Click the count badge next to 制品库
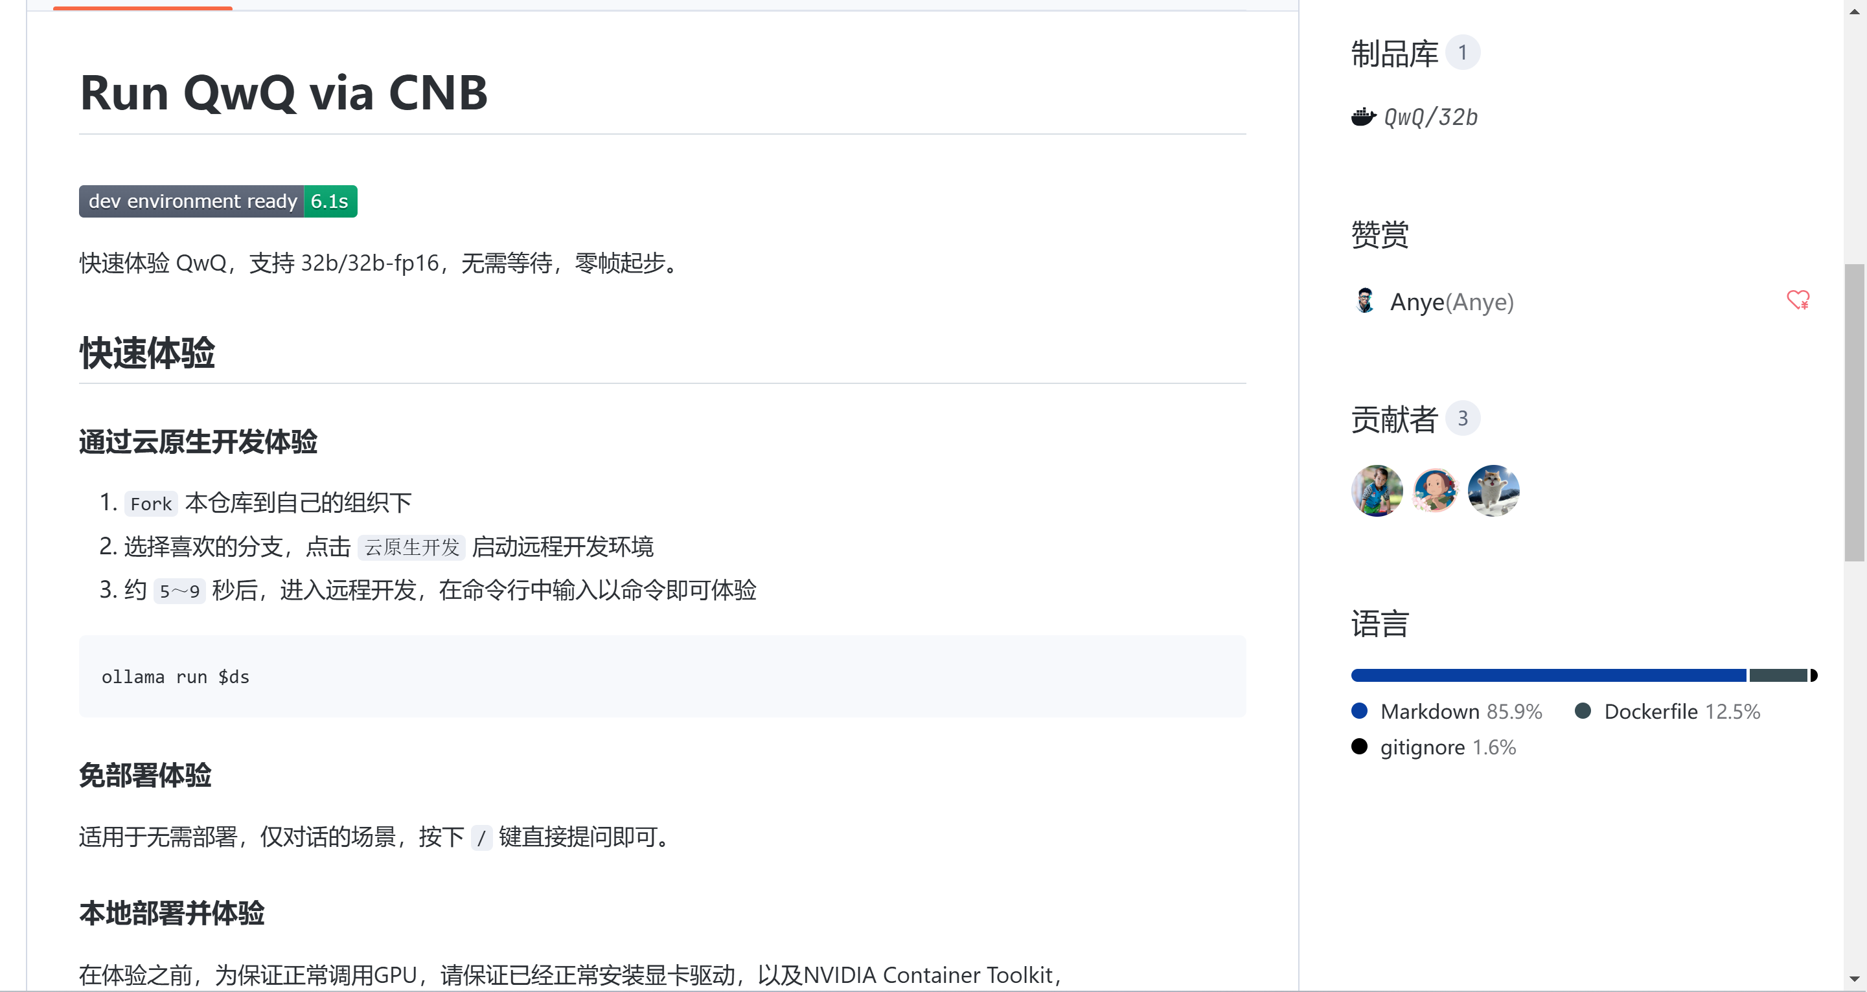Viewport: 1867px width, 992px height. pyautogui.click(x=1464, y=51)
